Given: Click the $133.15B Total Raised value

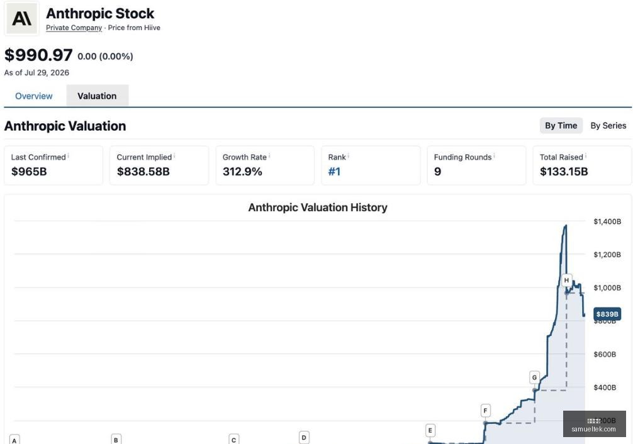Looking at the screenshot, I should (564, 172).
